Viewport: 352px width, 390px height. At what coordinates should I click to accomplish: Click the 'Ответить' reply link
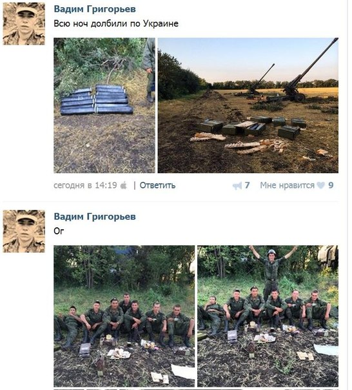157,185
